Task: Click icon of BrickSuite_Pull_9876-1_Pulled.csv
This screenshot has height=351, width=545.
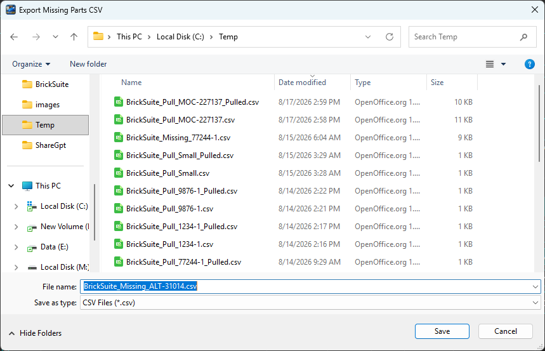Action: pos(119,190)
